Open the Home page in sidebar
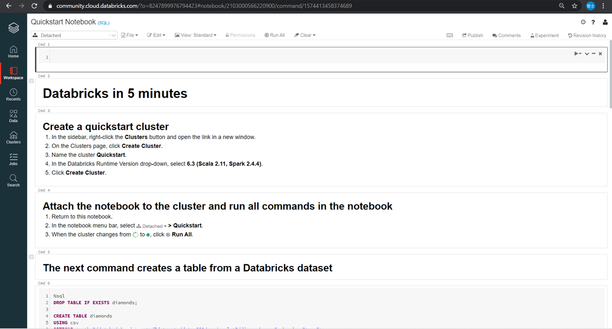Viewport: 612px width, 329px height. point(13,52)
